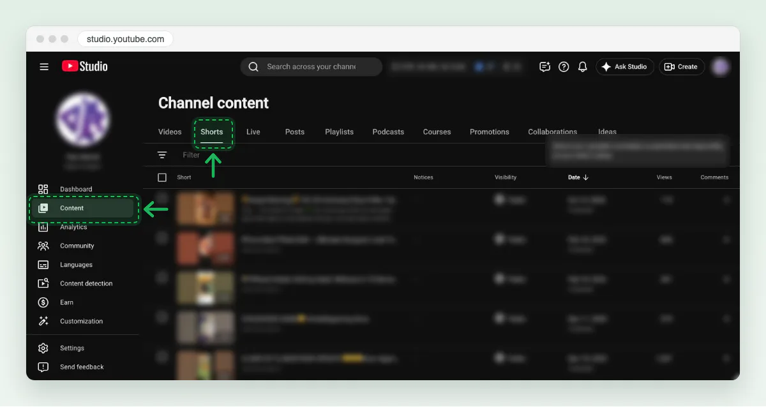Click the Notices column header

tap(423, 177)
